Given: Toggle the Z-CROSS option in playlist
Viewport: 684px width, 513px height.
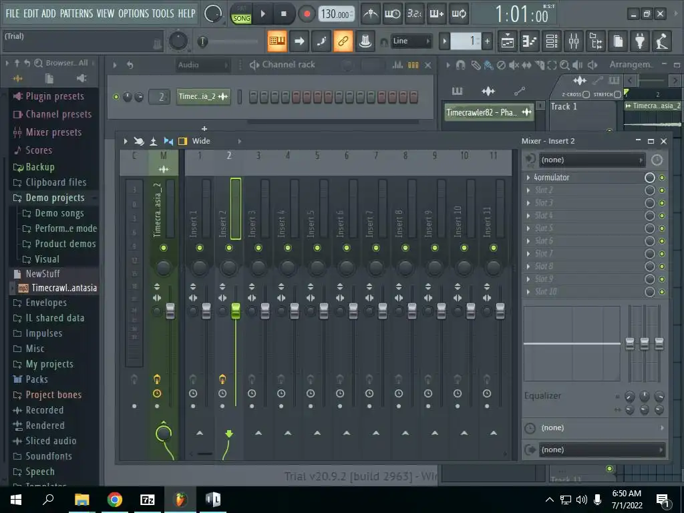Looking at the screenshot, I should (586, 94).
